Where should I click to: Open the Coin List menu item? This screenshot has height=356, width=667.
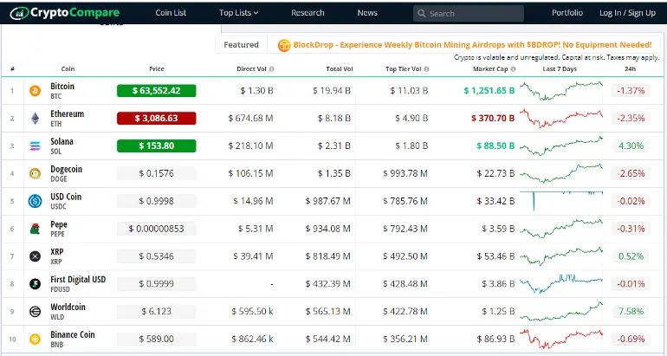tap(171, 13)
